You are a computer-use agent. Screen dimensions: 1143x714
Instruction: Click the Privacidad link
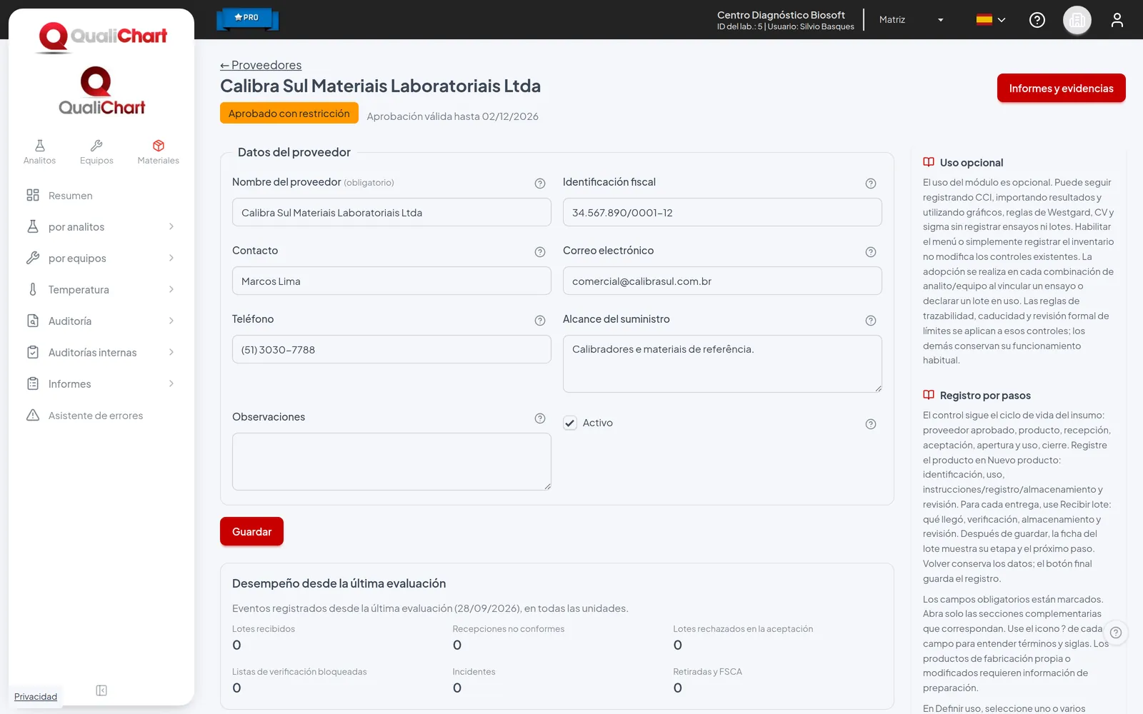click(x=36, y=697)
